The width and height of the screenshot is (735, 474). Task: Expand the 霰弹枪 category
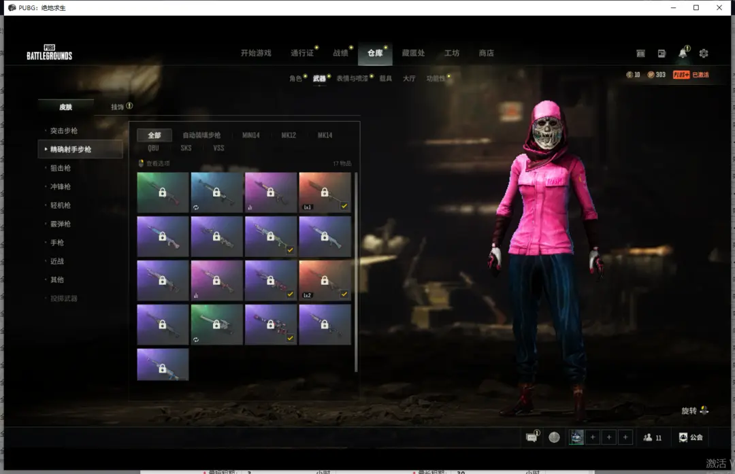[x=61, y=224]
